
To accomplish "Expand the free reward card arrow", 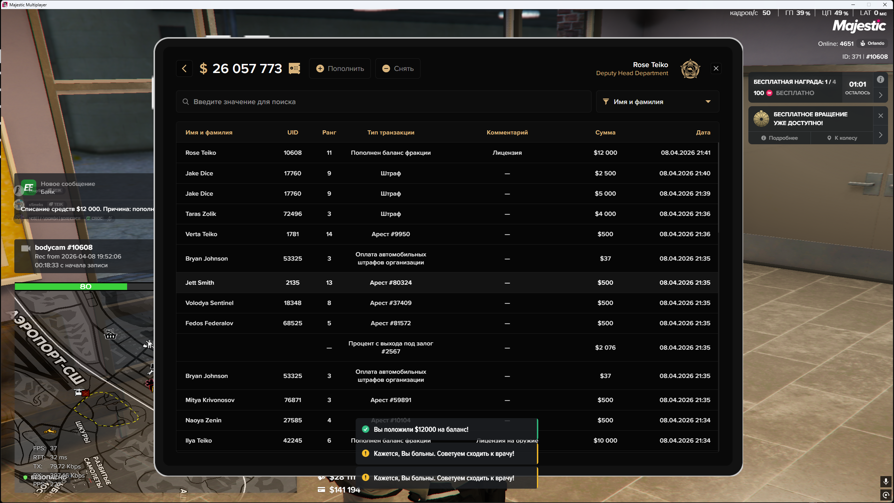I will coord(880,95).
